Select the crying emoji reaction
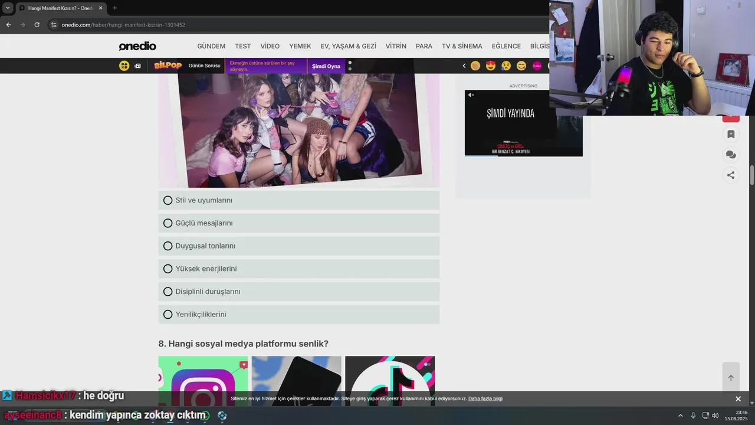755x425 pixels. pos(506,66)
